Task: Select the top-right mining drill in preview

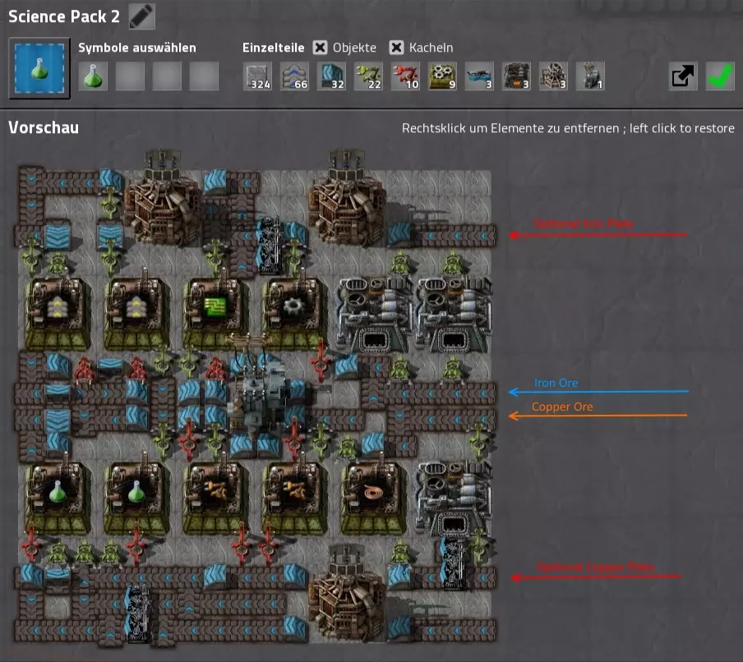Action: coord(348,201)
